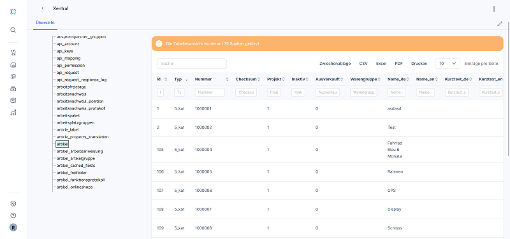
Task: Open the three-dot menu at top right
Action: click(x=493, y=9)
